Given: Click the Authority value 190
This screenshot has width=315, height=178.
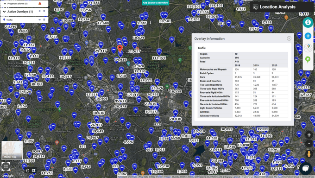Looking at the screenshot, I should pos(237,58).
